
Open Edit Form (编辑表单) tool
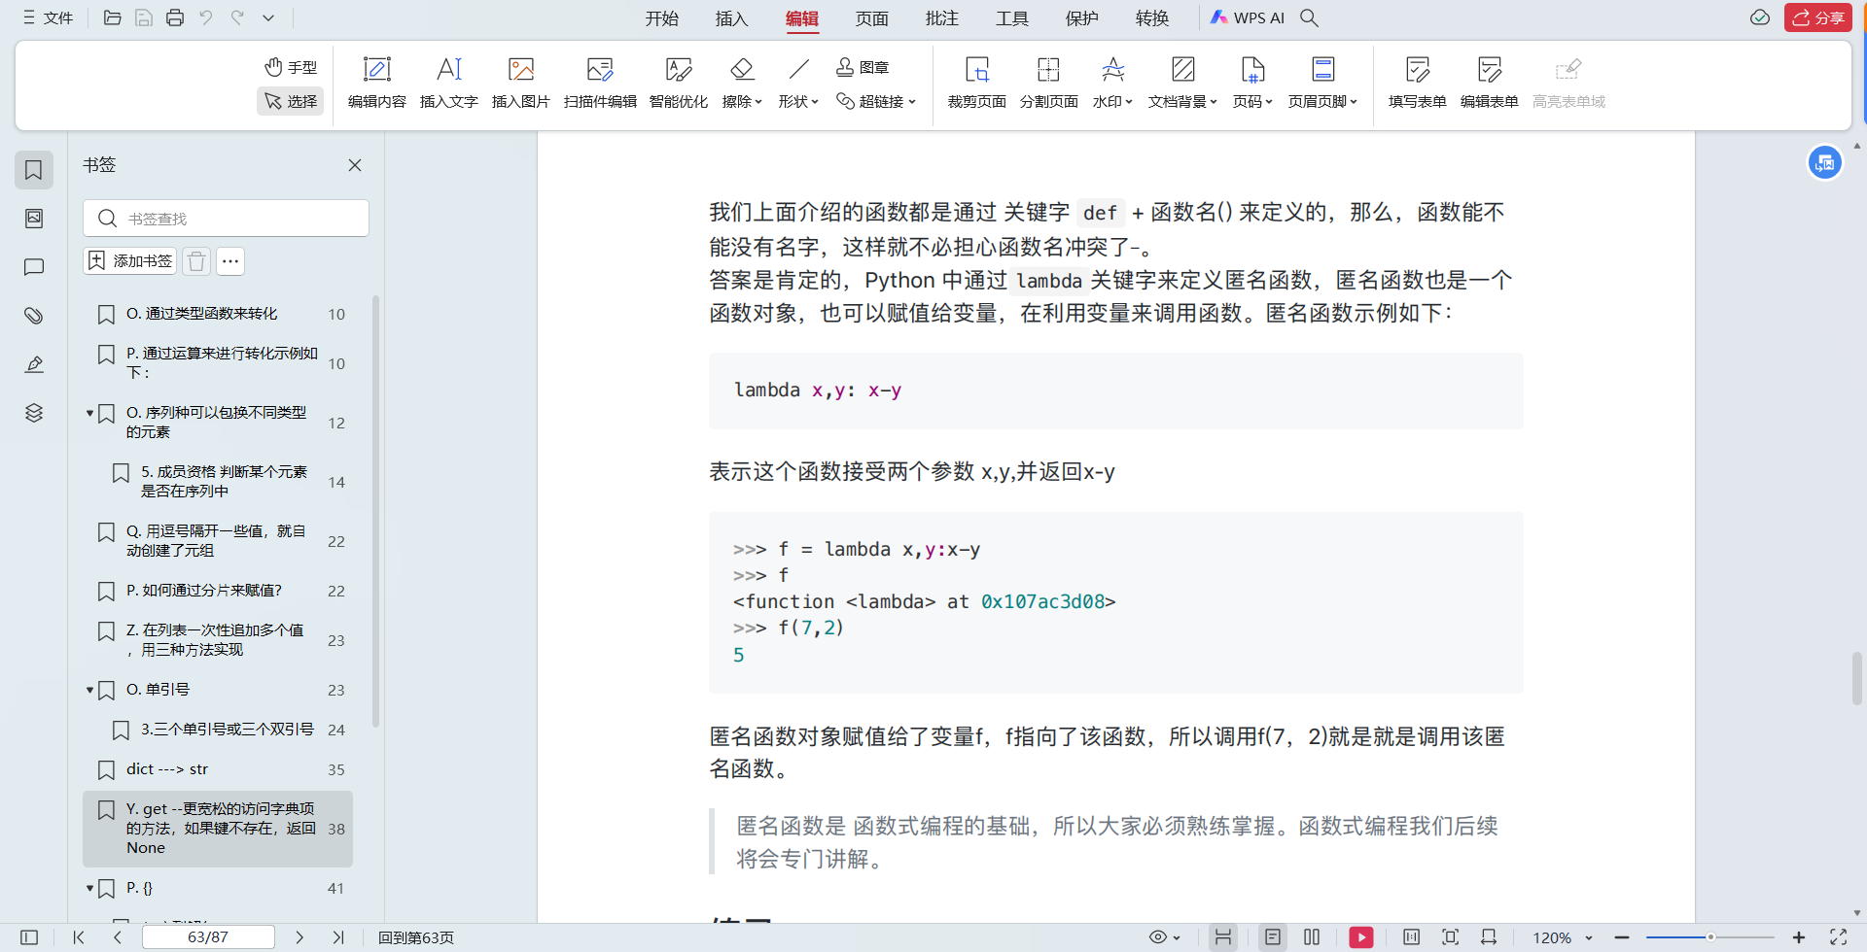pos(1489,83)
